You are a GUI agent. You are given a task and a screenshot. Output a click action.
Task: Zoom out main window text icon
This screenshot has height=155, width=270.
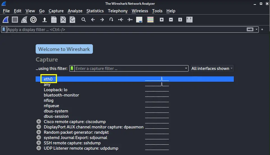pyautogui.click(x=171, y=20)
